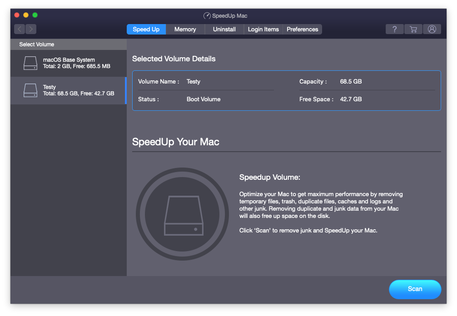
Task: Open help with the question mark icon
Action: click(394, 29)
